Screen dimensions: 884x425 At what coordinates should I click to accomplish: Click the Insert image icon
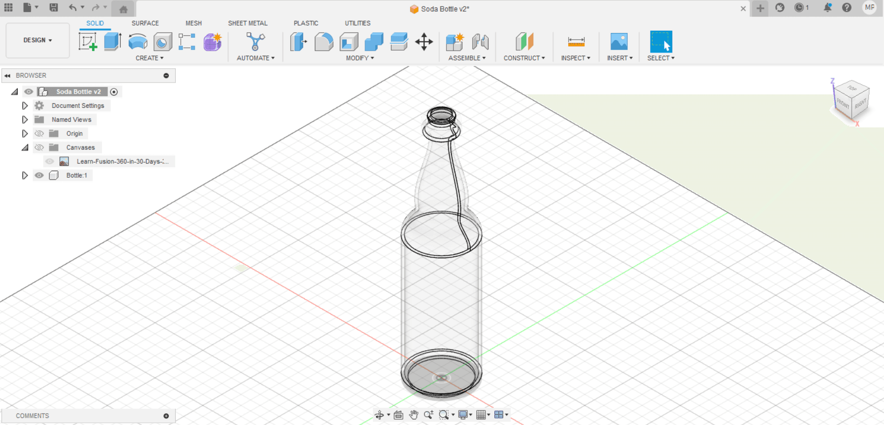coord(619,42)
